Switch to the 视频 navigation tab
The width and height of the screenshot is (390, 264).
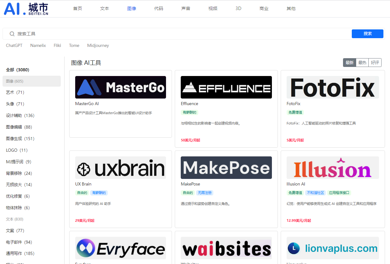(213, 8)
